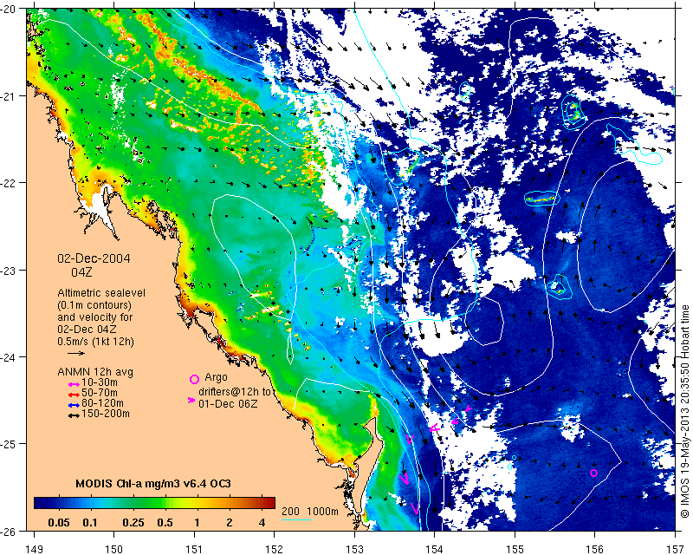Click the '0.5m/s (1kt 12h)' text
This screenshot has width=693, height=555.
pyautogui.click(x=95, y=342)
